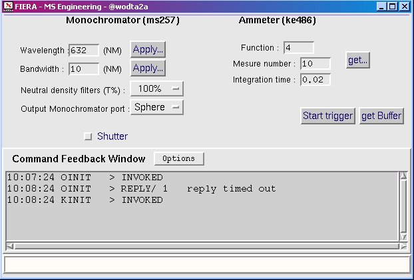414x280 pixels.
Task: Click the Integration time input field
Action: click(315, 80)
